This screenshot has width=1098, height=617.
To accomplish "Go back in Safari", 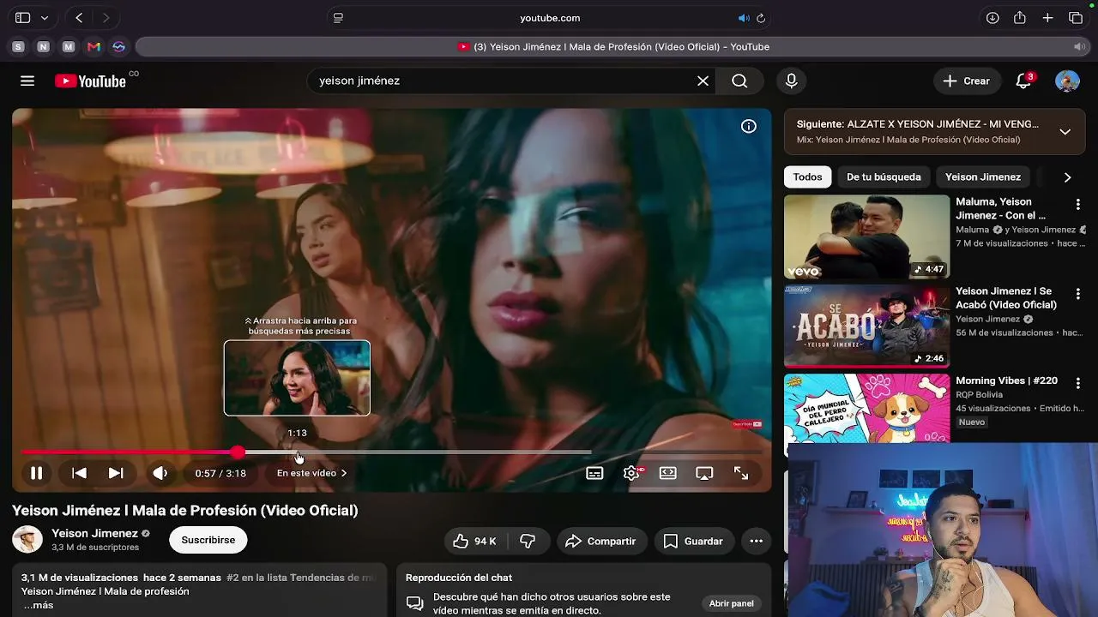I will click(79, 18).
